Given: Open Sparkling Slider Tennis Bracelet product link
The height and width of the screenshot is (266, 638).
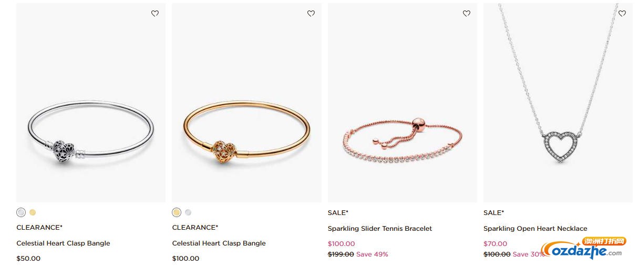Looking at the screenshot, I should (x=380, y=229).
